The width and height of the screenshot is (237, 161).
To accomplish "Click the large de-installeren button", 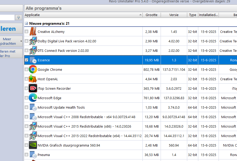I will [11, 29].
